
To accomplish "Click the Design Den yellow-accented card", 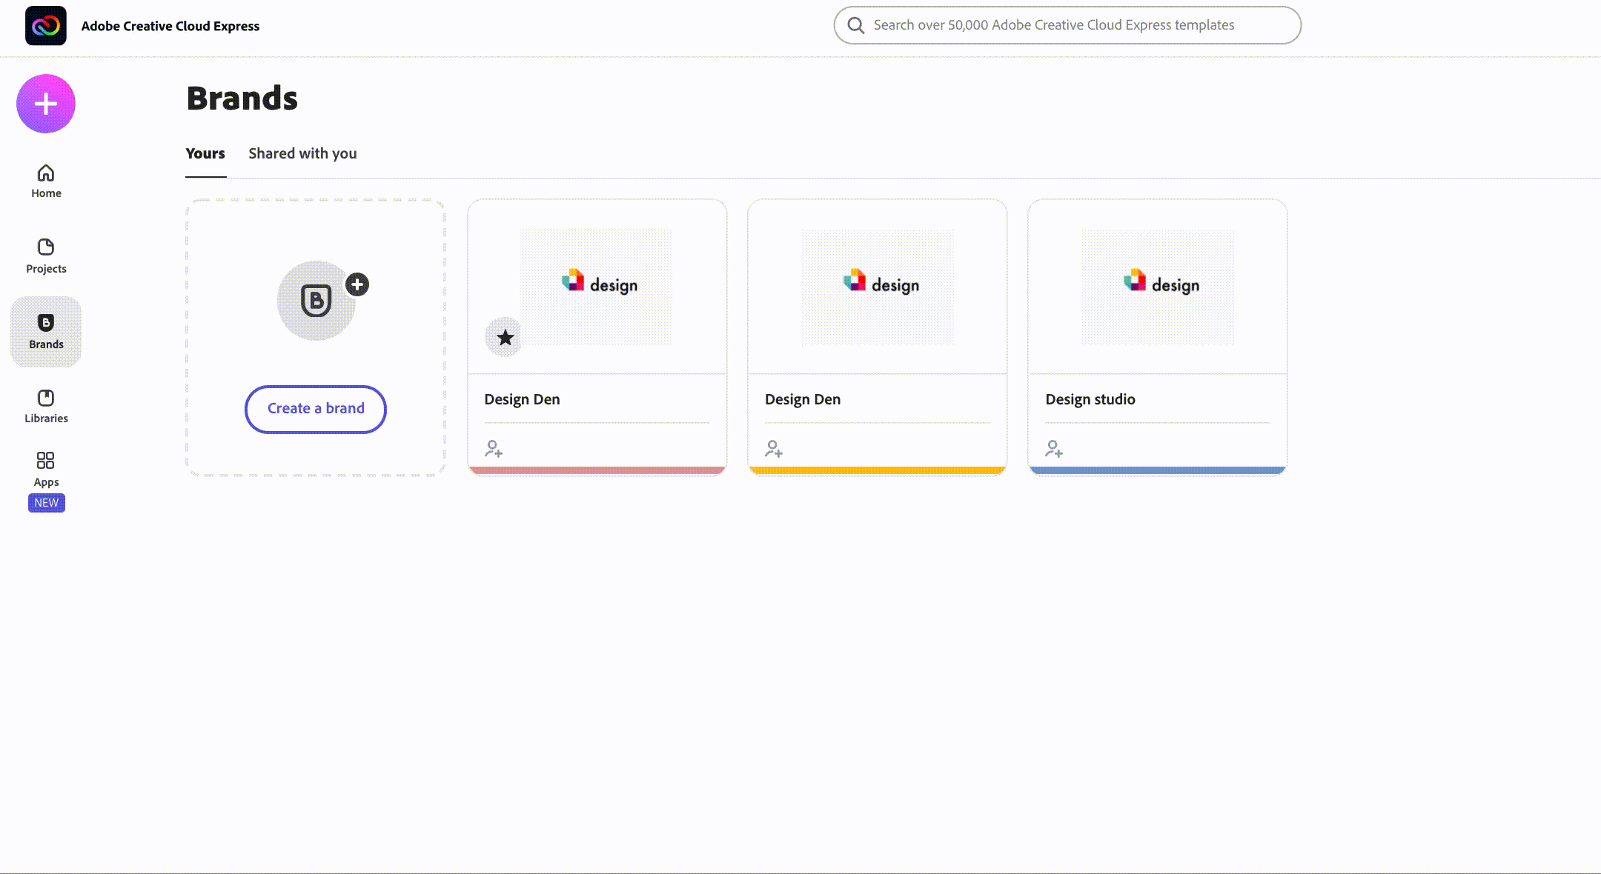I will (878, 335).
